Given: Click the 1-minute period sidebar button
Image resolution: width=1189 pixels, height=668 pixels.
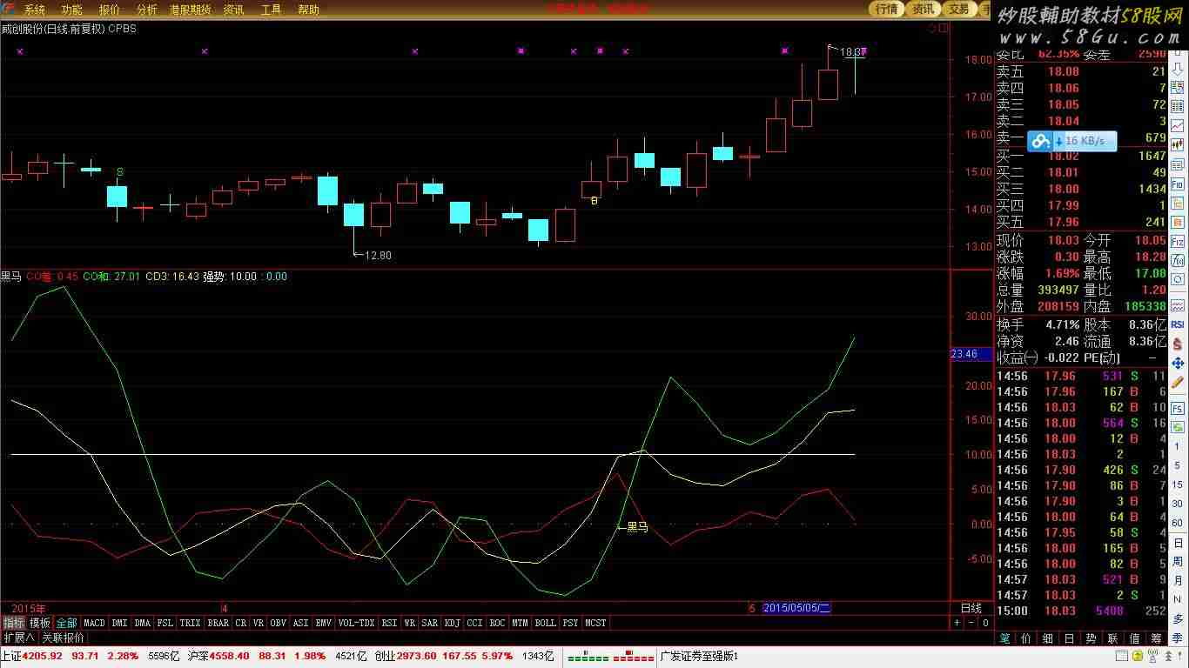Looking at the screenshot, I should coord(1177,447).
